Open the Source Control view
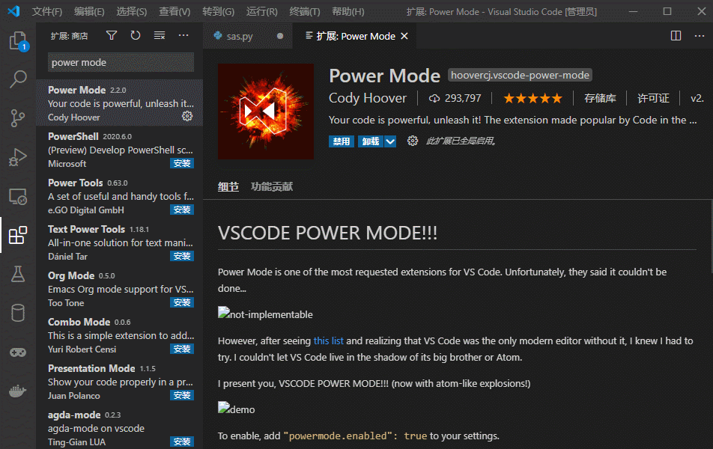713x449 pixels. 18,118
